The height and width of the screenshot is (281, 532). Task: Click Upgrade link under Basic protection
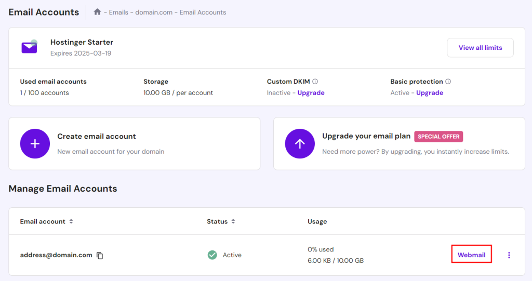coord(430,93)
